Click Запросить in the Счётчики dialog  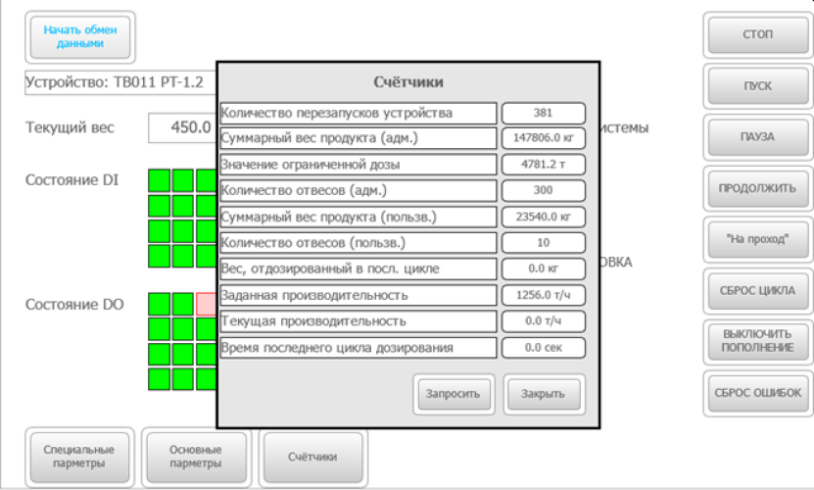[452, 394]
